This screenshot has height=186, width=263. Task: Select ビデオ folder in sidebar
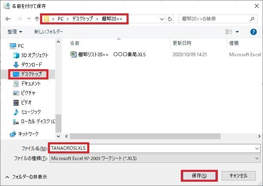(x=26, y=102)
